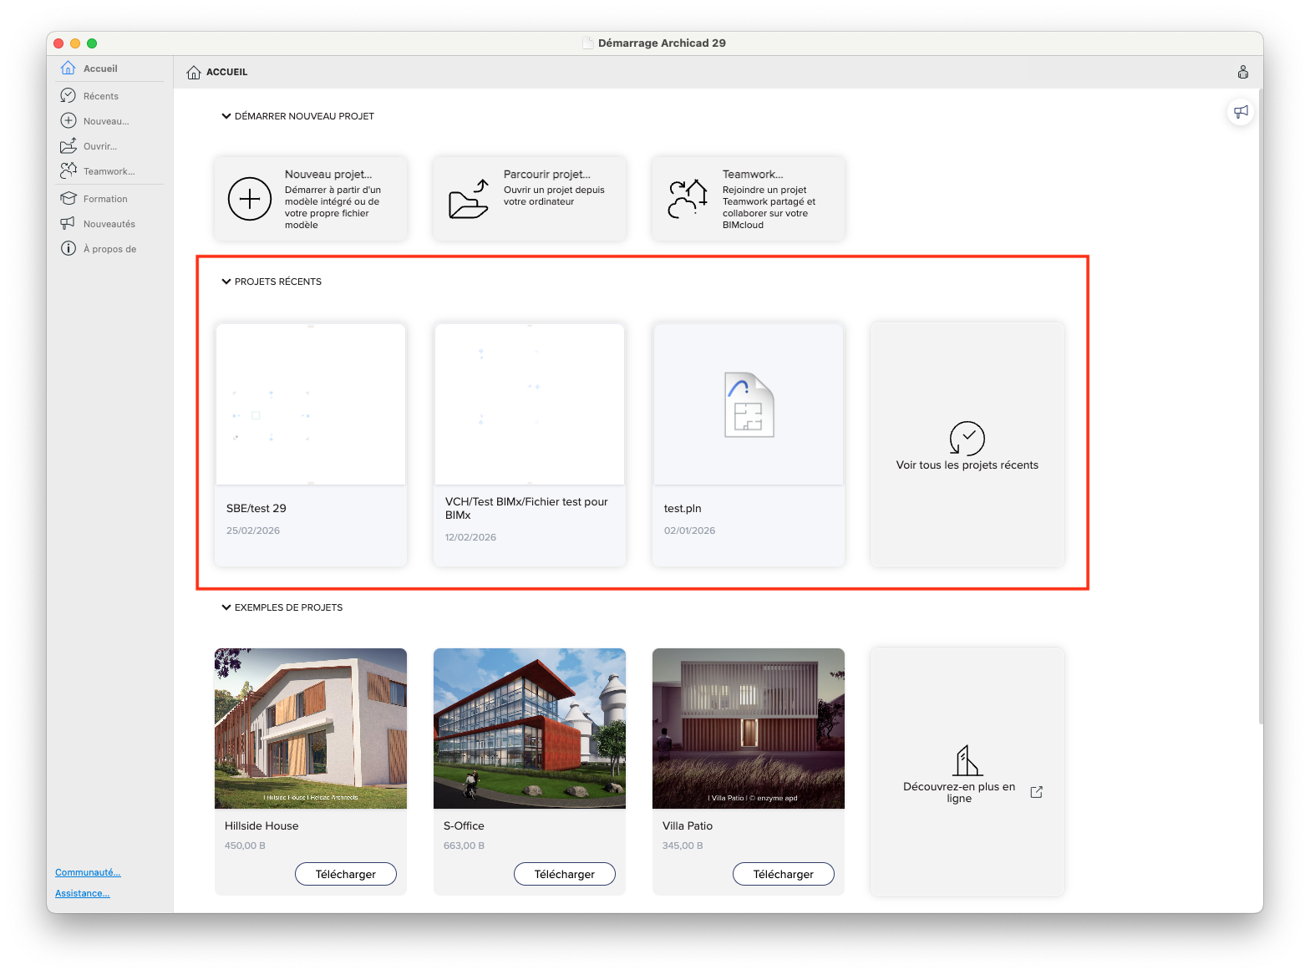Open the Récents clock icon
The width and height of the screenshot is (1310, 975).
69,95
